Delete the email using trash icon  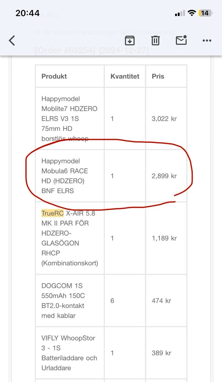(156, 41)
